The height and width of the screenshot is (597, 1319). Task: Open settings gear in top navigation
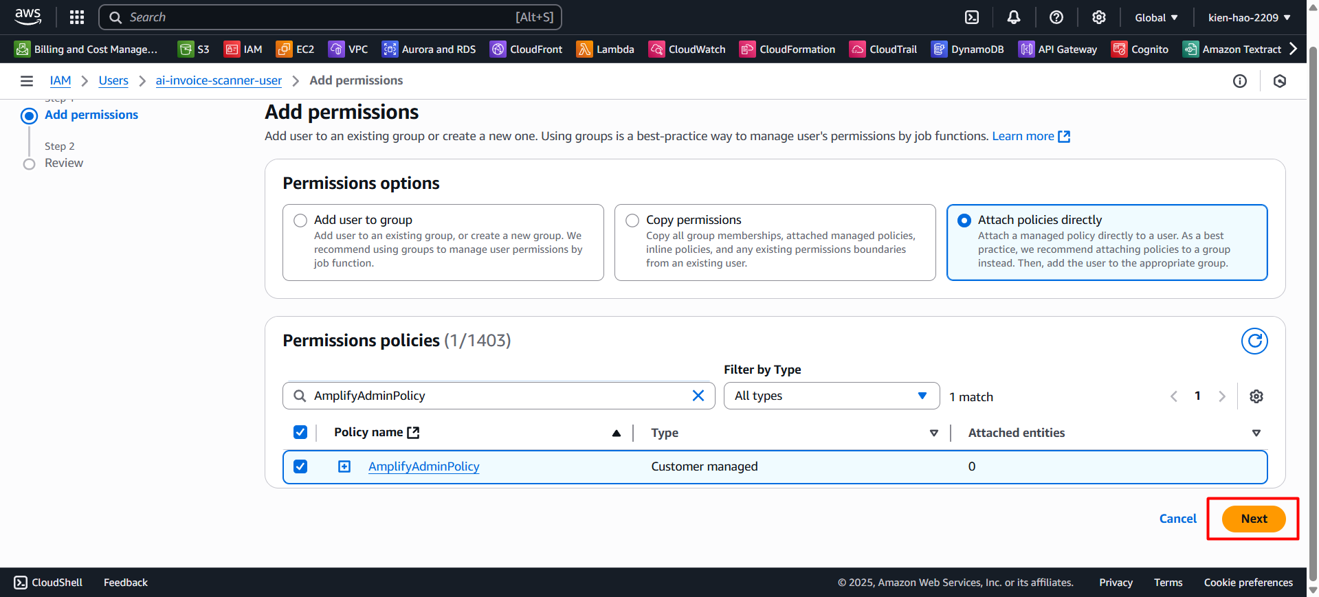point(1099,17)
